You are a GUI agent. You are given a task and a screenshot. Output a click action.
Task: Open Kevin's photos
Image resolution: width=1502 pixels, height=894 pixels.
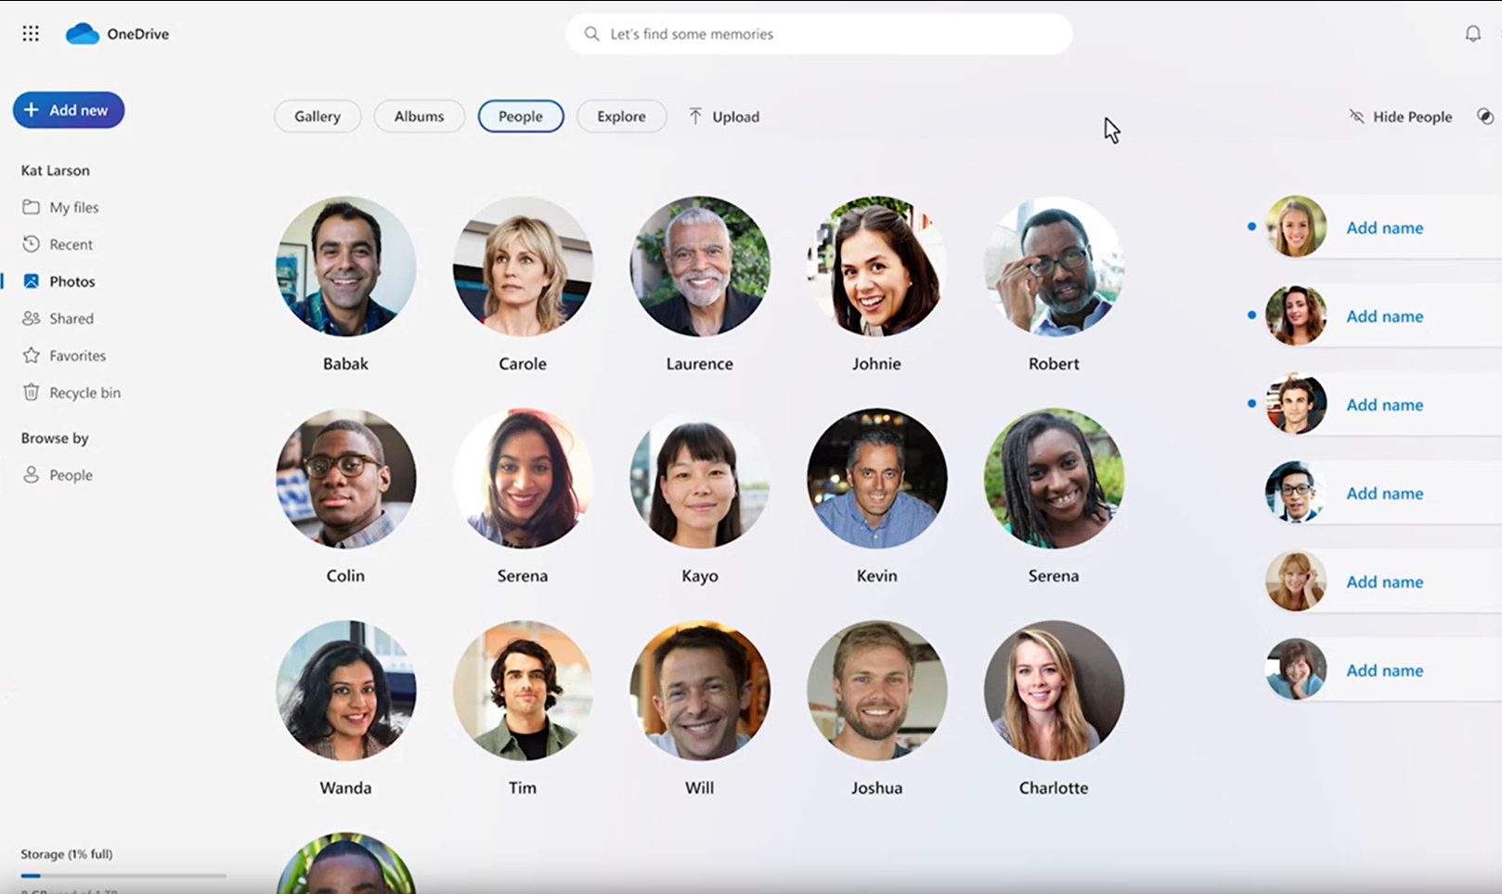click(876, 478)
